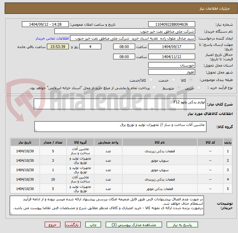Click the buyer notes text area

point(107,205)
